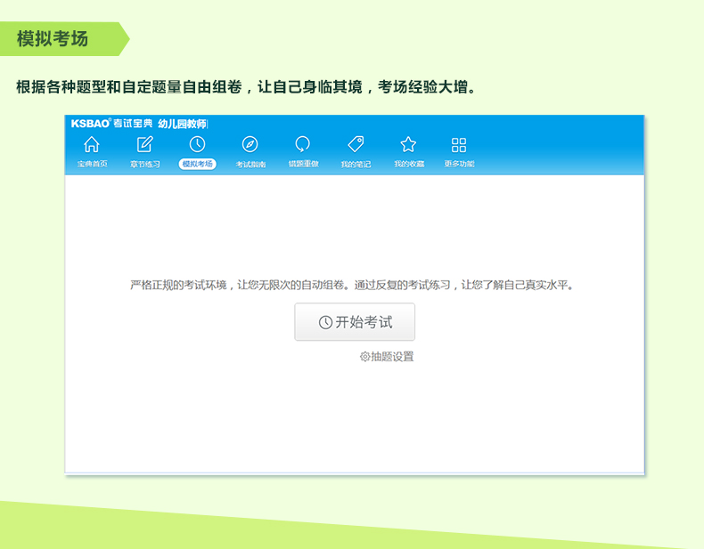This screenshot has height=549, width=704.
Task: Select the 模拟考场 clock icon
Action: [x=197, y=144]
